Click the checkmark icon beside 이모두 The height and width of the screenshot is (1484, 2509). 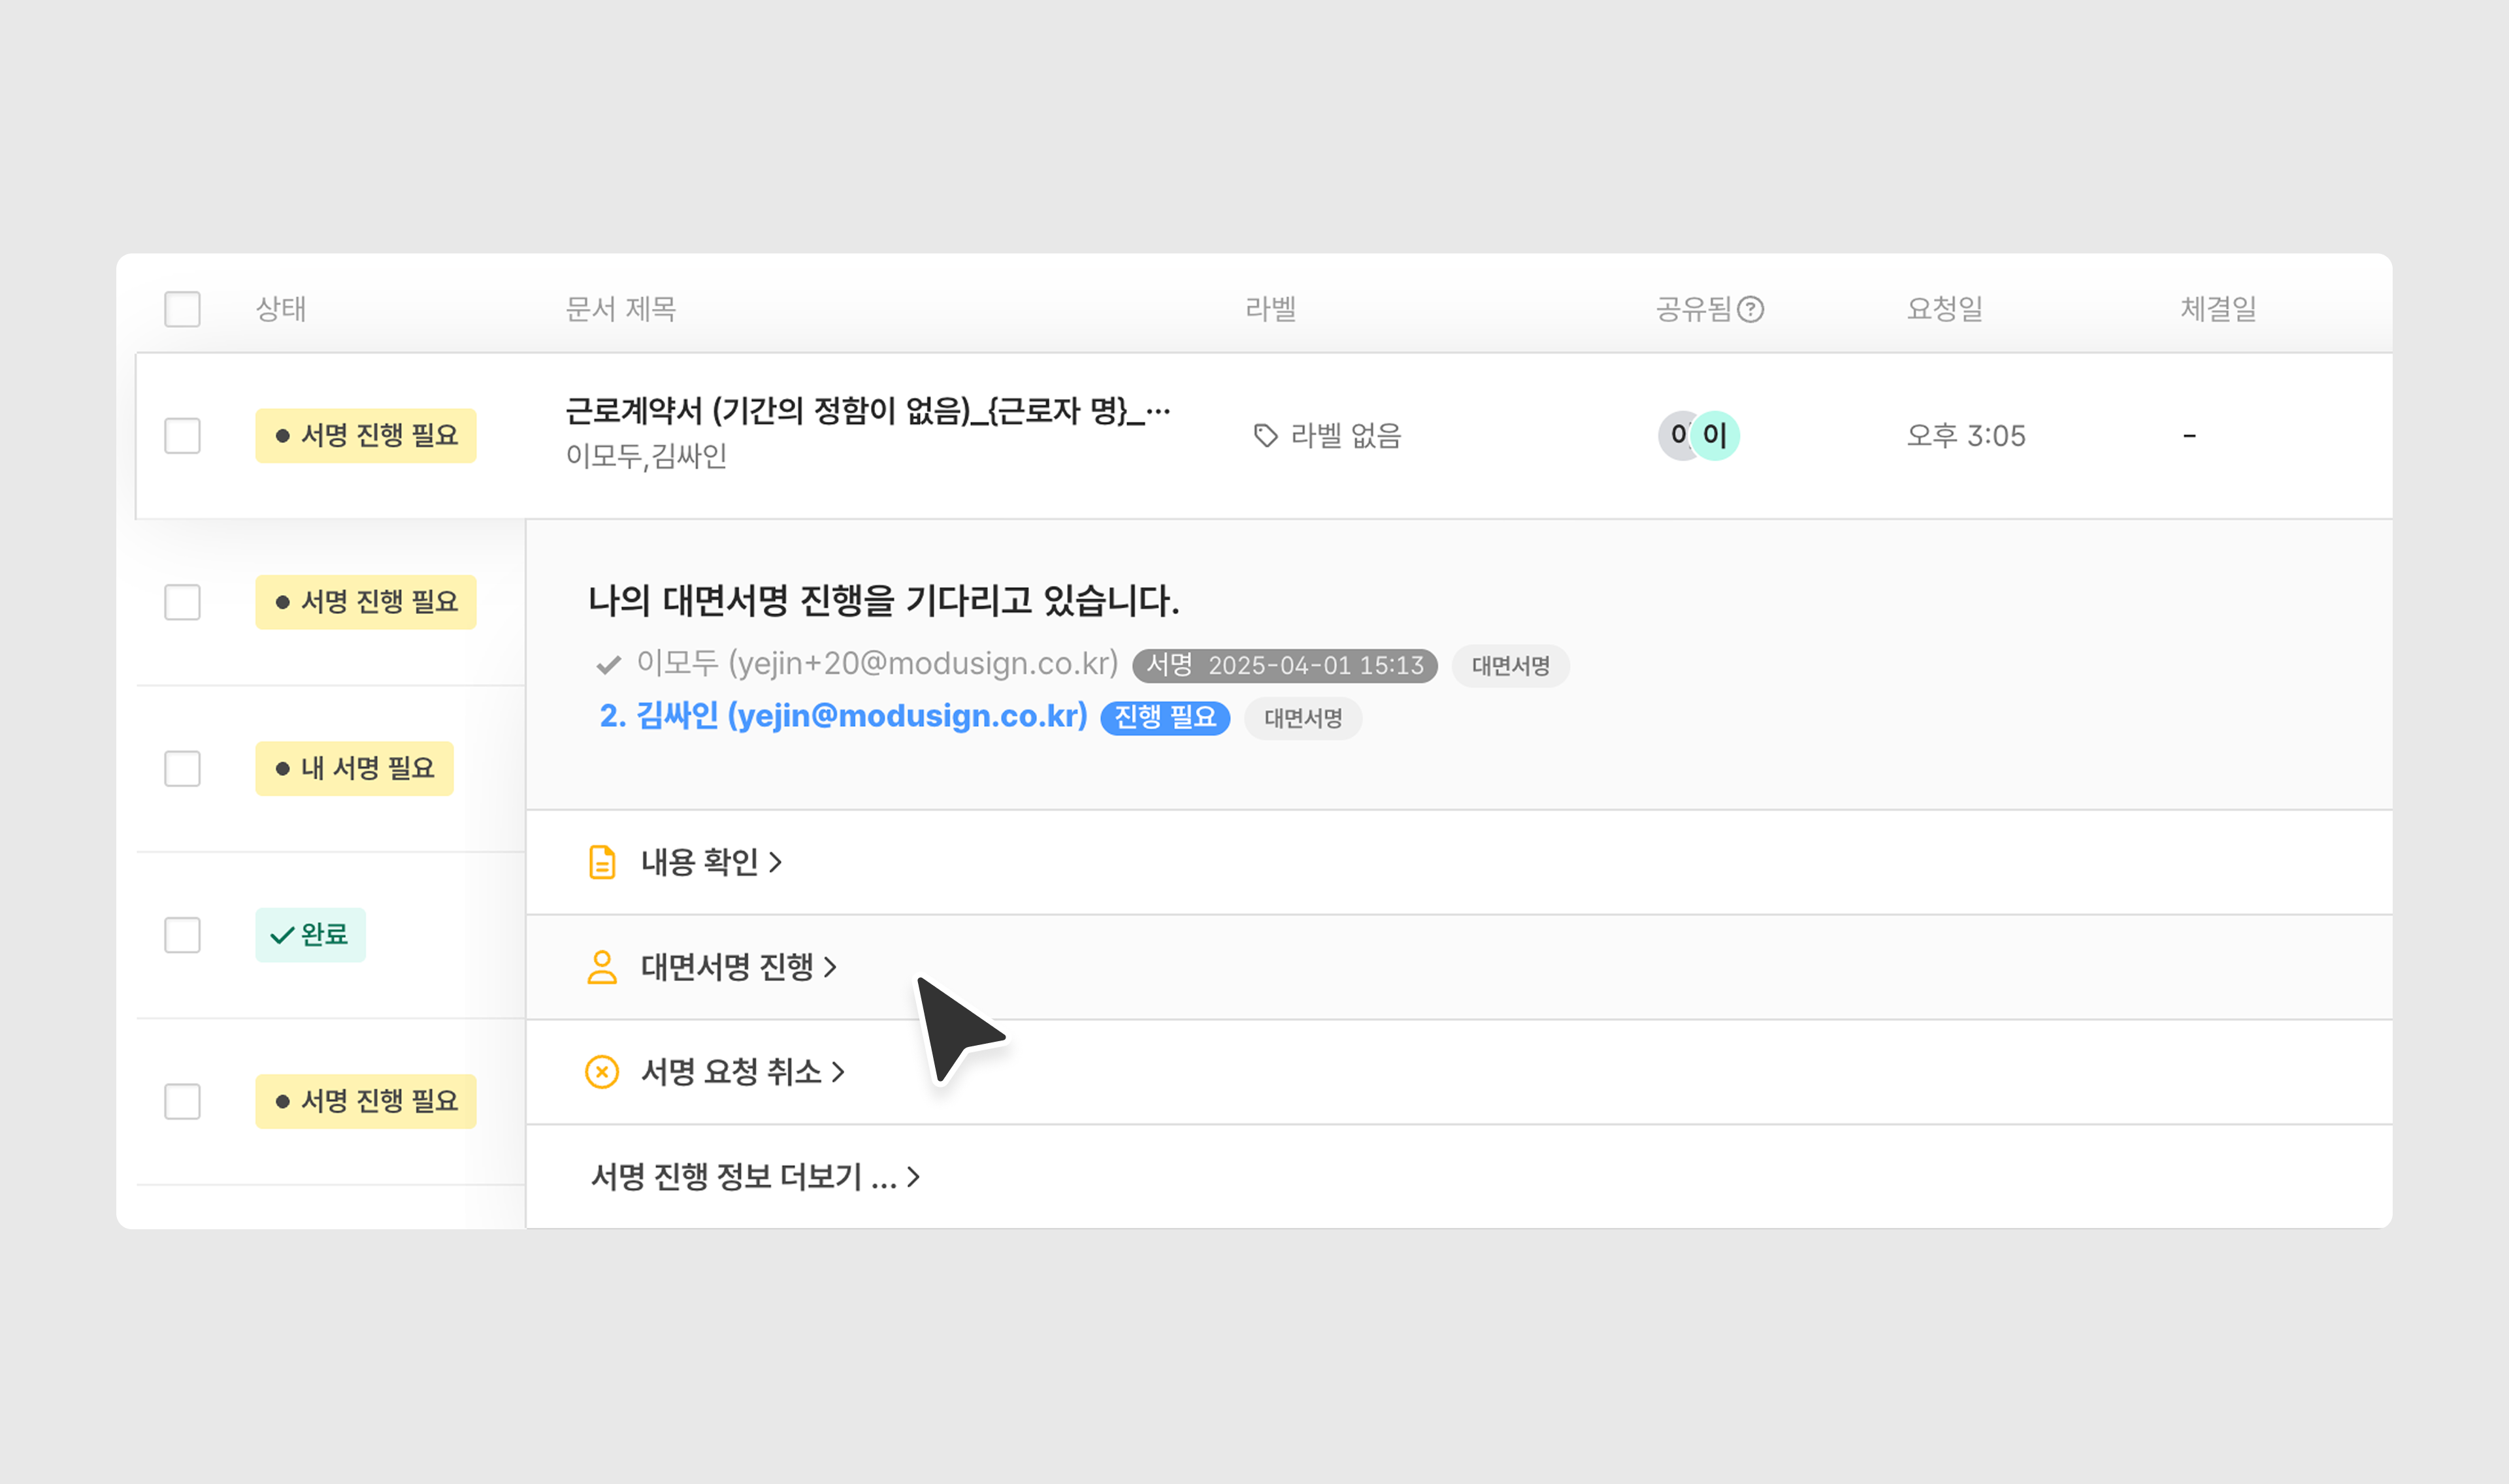608,665
